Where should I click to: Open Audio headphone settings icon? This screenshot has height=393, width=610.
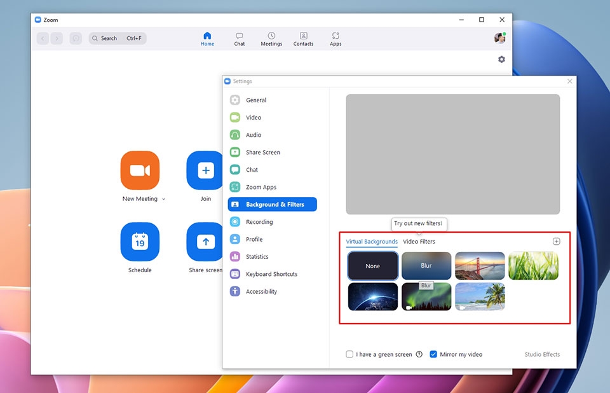(x=235, y=135)
